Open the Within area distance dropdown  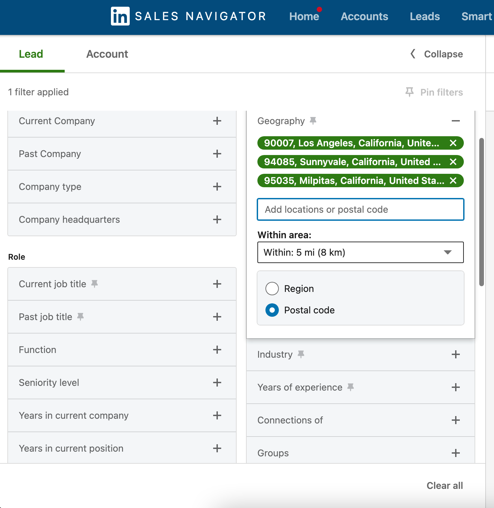click(x=361, y=252)
